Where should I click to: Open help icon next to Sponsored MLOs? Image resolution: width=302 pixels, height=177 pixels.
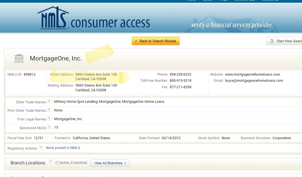click(x=49, y=127)
